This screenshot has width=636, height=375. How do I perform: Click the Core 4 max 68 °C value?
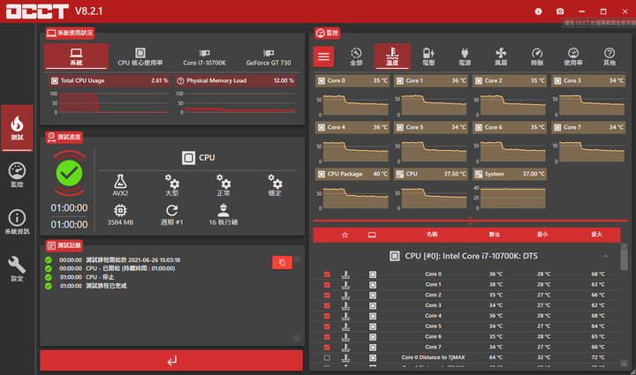click(x=597, y=316)
